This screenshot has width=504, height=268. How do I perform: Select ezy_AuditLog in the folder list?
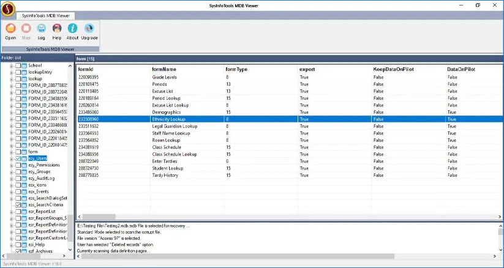42,178
